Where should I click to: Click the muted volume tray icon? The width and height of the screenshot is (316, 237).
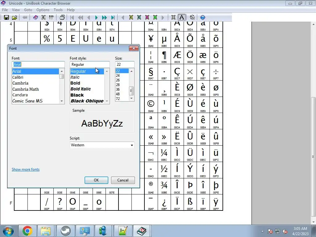285,231
